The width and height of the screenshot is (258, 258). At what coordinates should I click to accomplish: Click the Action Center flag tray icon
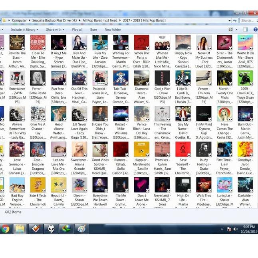click(x=229, y=229)
